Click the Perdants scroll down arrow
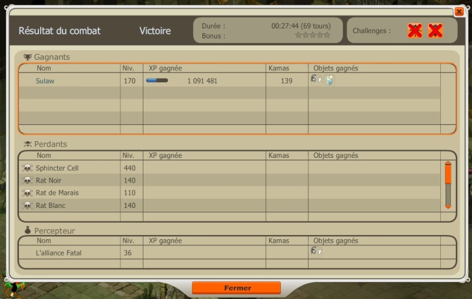Viewport: 472px width, 299px height. [x=448, y=207]
